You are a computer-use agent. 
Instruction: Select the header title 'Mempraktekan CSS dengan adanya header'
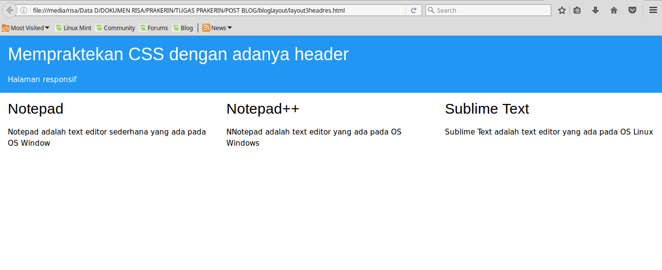coord(178,54)
